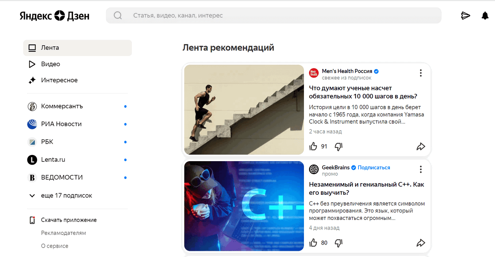Click the Яндекс Дзен logo
Screen dimensions: 495x257
coord(55,16)
